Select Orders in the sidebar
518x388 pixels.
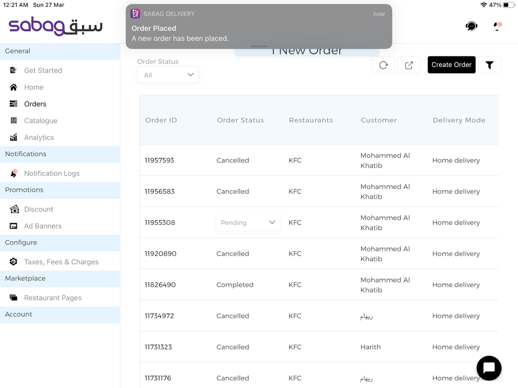(35, 104)
